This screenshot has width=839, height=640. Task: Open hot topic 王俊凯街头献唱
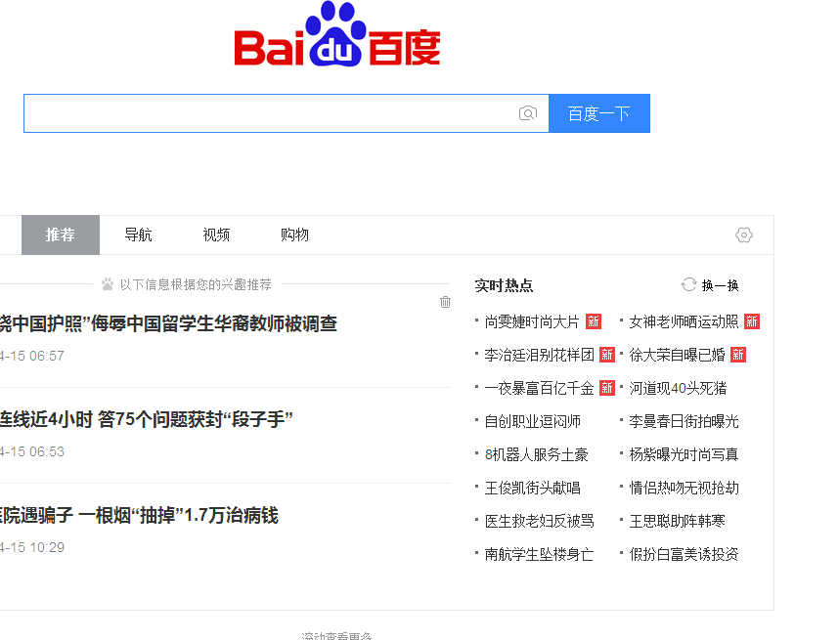[532, 488]
